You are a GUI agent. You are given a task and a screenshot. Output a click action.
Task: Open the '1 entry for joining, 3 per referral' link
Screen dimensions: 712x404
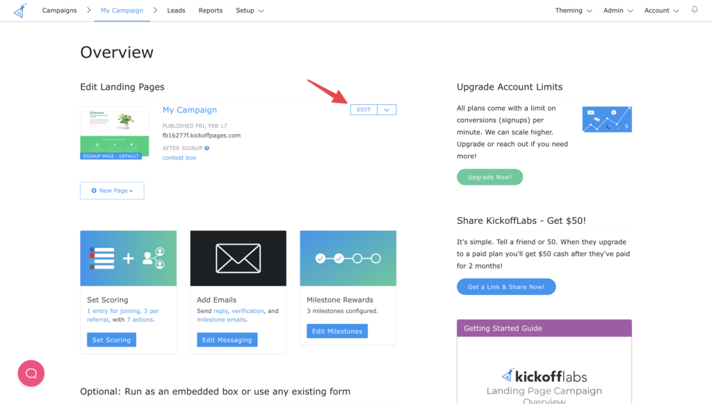pos(123,315)
